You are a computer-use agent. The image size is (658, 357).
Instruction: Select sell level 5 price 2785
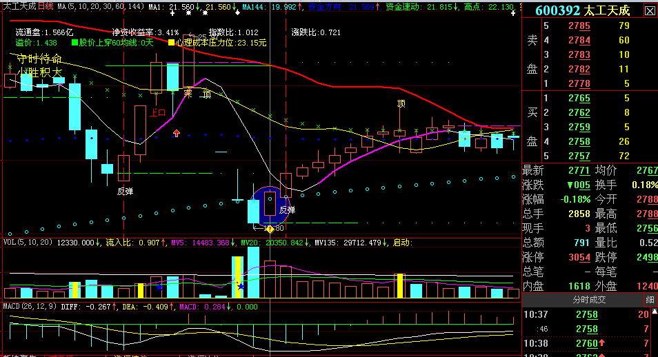coord(579,26)
